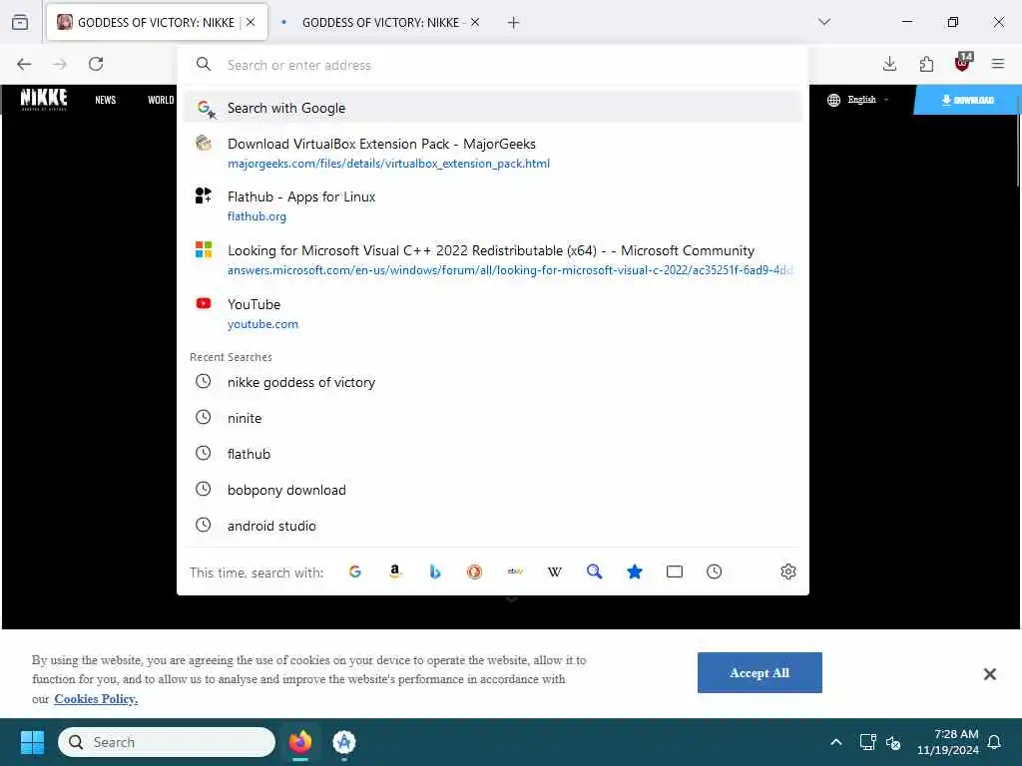Screen dimensions: 1022x766
Task: Search this time with blue magnifier engine
Action: pyautogui.click(x=595, y=572)
